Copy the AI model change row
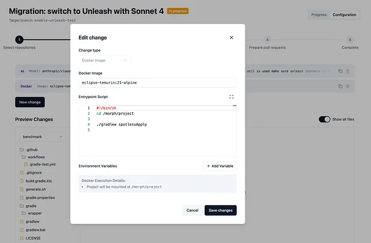The width and height of the screenshot is (371, 243). coord(340,71)
